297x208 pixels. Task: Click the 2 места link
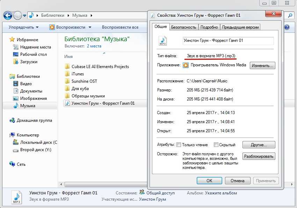point(94,46)
